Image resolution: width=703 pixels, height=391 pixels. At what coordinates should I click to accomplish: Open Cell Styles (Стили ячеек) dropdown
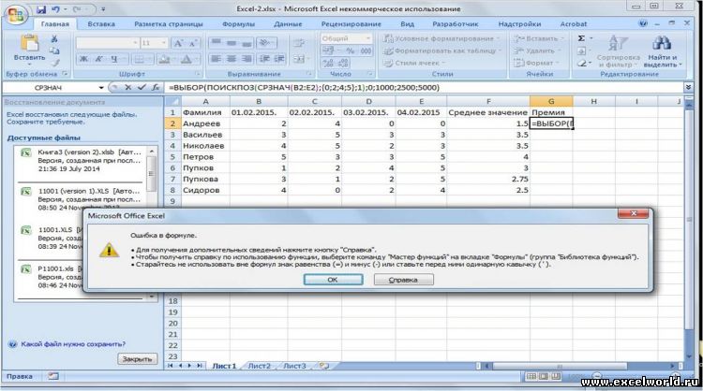click(415, 63)
